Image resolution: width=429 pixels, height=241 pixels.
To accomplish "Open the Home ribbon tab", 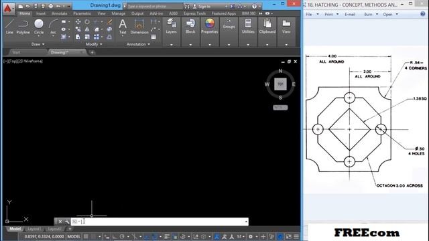I will coord(25,13).
